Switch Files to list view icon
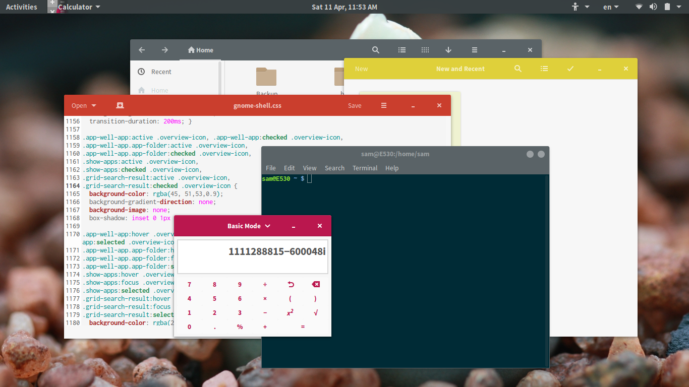Viewport: 689px width, 387px height. 402,50
